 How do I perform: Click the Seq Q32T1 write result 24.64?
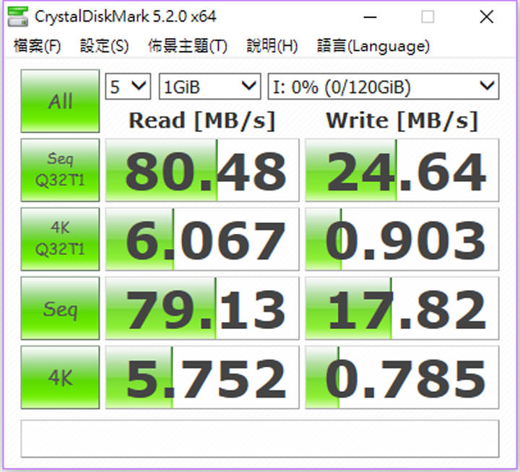(402, 170)
